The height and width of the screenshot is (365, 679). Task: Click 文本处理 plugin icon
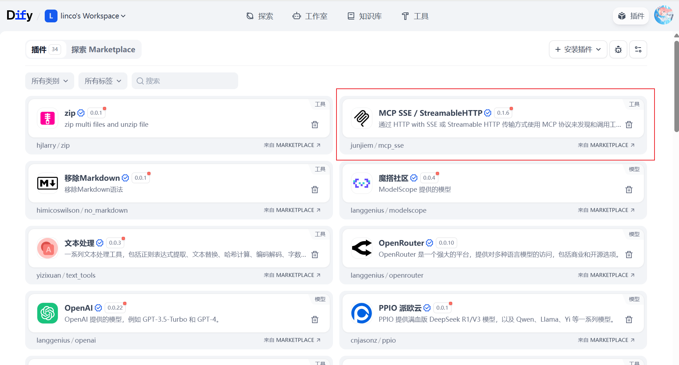coord(48,248)
